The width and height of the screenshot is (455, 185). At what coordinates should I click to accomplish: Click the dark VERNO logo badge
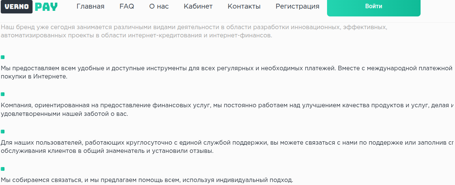[x=16, y=7]
